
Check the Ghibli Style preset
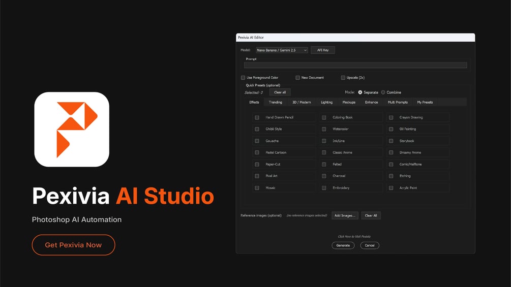coord(257,129)
